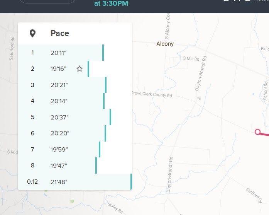Click the Dayton-Brandt Rd road marker icon
Screen dimensions: 269x215
tap(199, 99)
